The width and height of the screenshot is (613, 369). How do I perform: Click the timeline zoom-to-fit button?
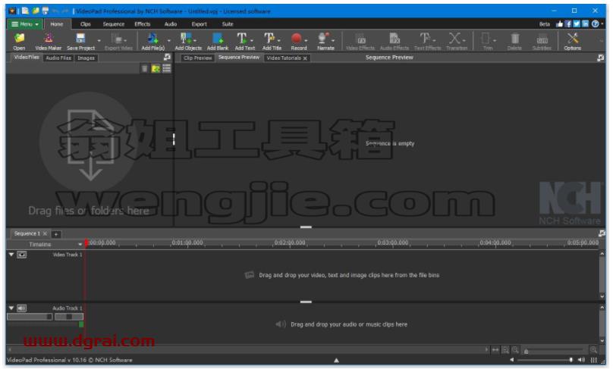coord(495,350)
